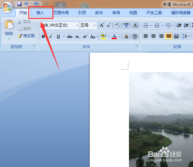Toggle italic formatting
Image resolution: width=193 pixels, height=167 pixels.
pyautogui.click(x=51, y=37)
